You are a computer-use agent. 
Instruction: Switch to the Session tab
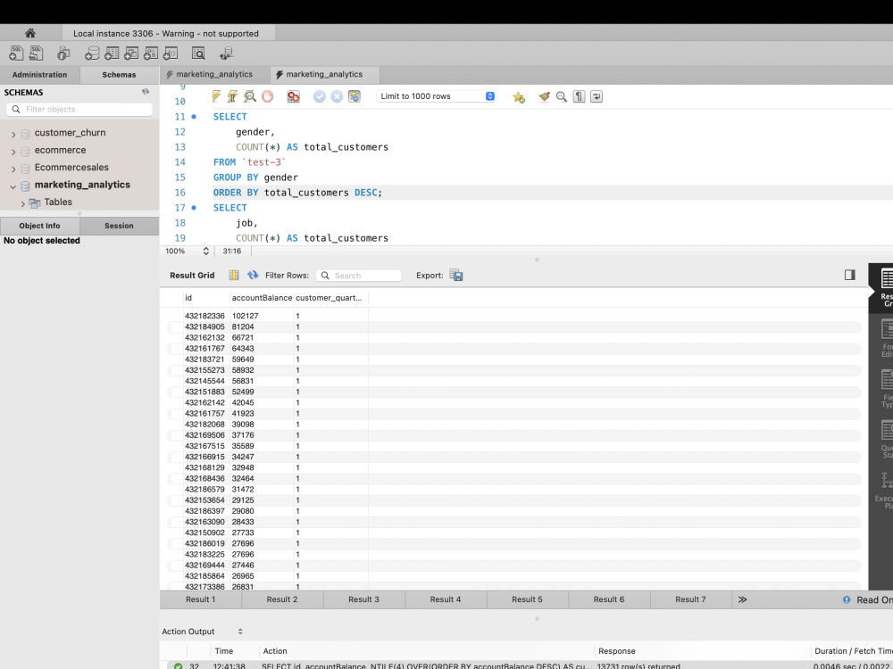(x=119, y=226)
